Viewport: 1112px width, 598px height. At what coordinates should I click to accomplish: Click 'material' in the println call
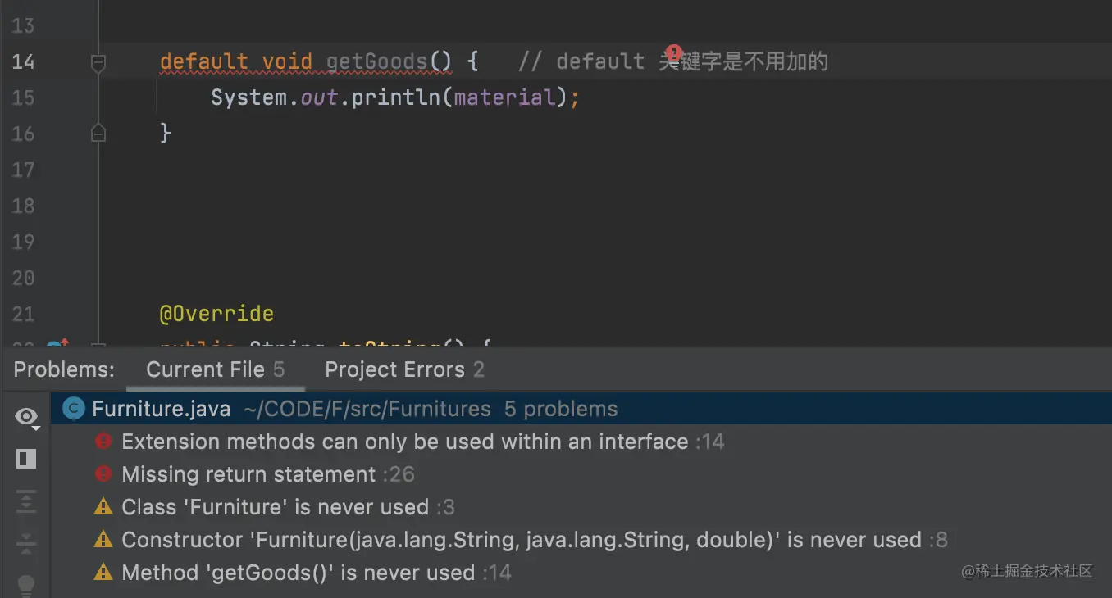pyautogui.click(x=504, y=97)
